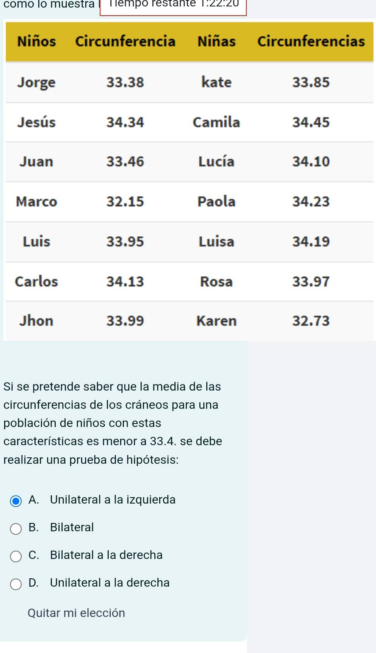Click the name Camila in the table
Viewport: 376px width, 653px height.
216,122
